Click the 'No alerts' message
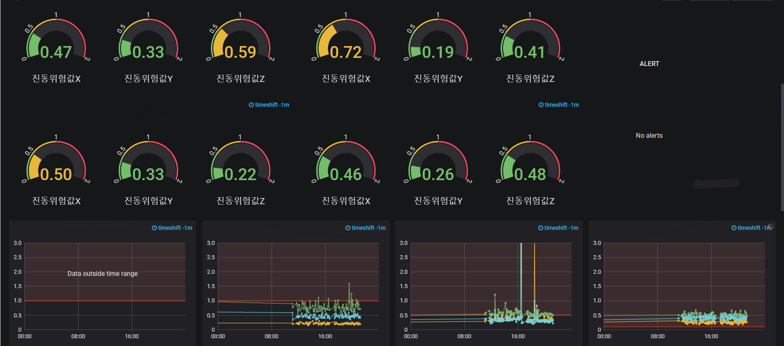Image resolution: width=784 pixels, height=346 pixels. [x=649, y=135]
